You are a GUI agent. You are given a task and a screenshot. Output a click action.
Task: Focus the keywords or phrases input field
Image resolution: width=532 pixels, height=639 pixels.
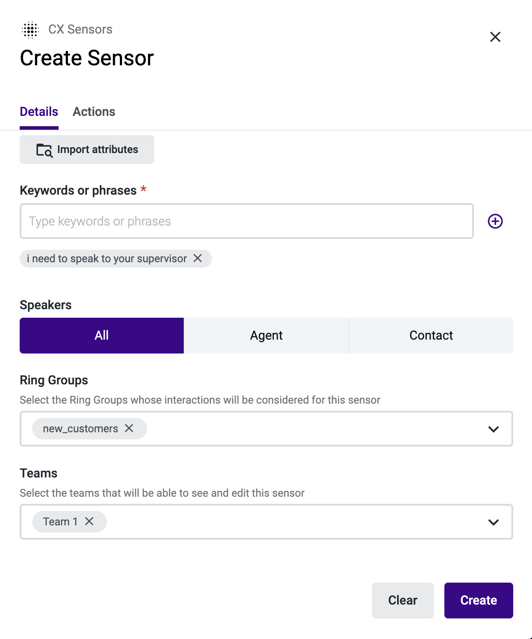coord(247,221)
